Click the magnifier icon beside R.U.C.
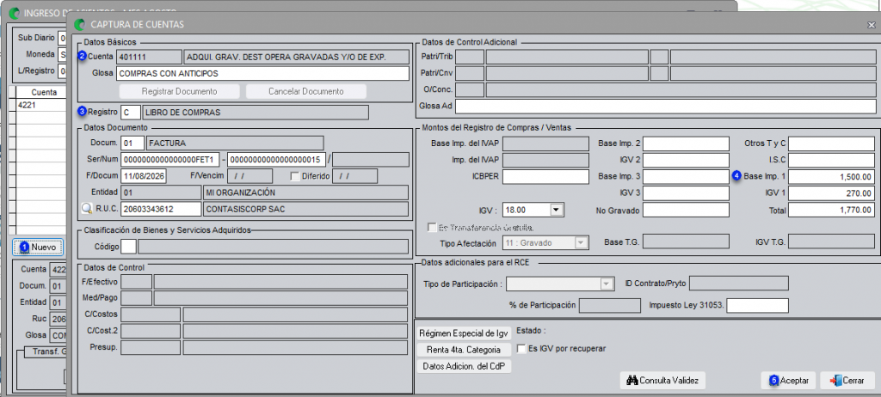 87,209
